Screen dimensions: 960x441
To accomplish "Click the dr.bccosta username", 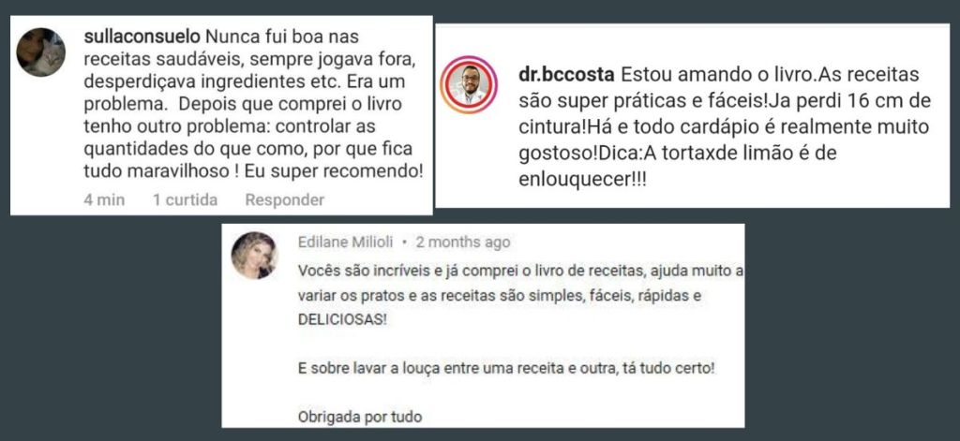I will click(x=567, y=75).
